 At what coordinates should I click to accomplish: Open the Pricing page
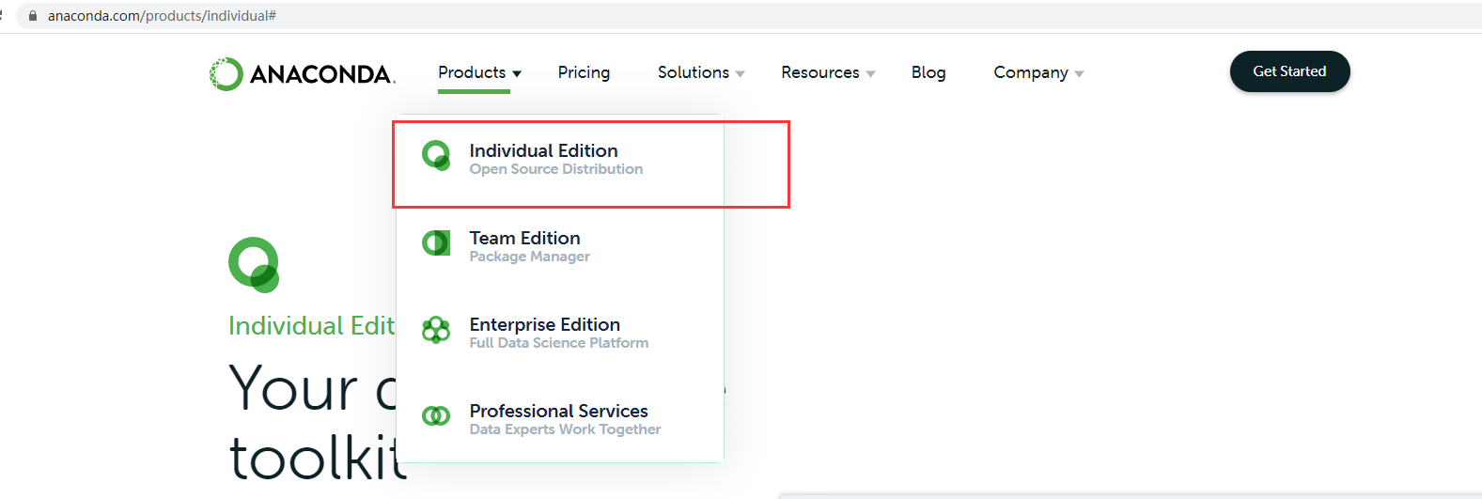(584, 72)
